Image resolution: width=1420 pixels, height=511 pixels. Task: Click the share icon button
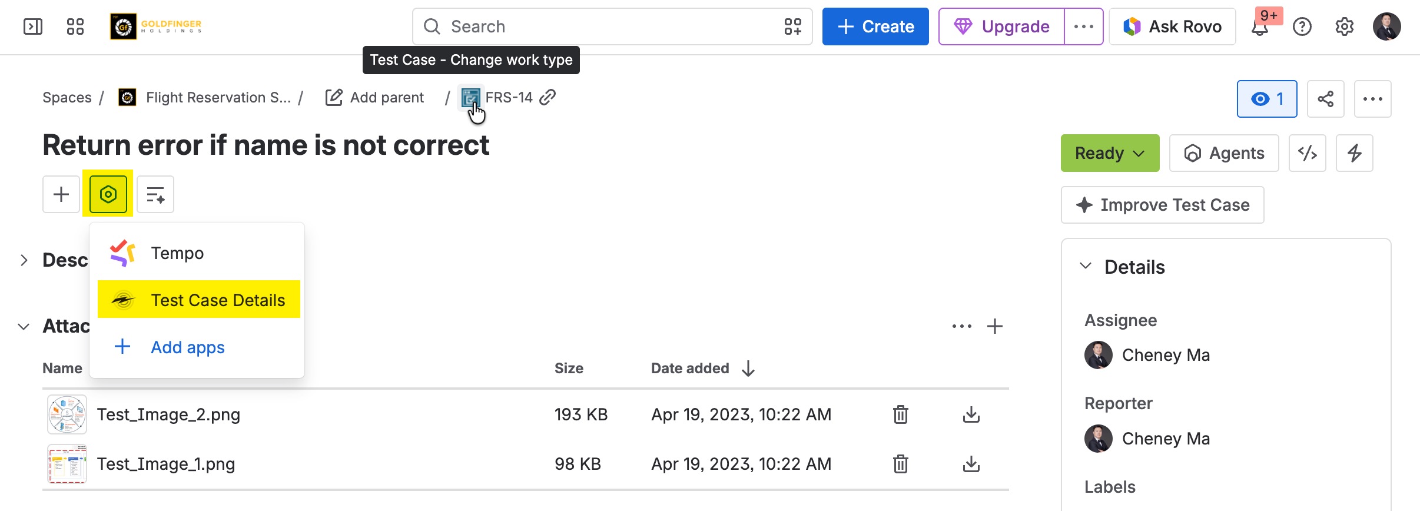click(1326, 99)
